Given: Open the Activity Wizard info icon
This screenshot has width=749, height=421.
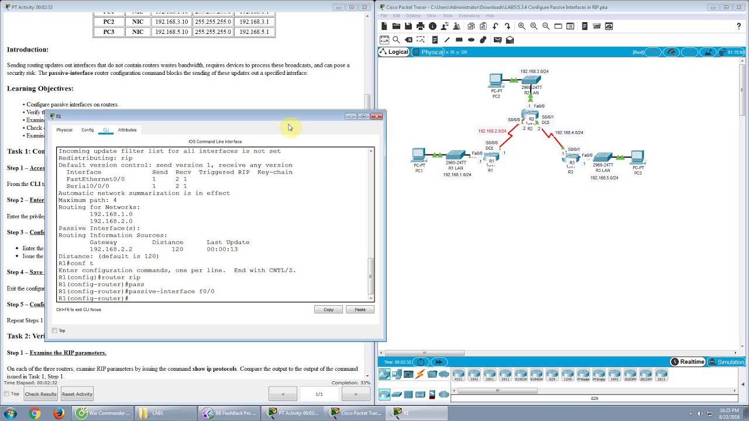Looking at the screenshot, I should (432, 26).
